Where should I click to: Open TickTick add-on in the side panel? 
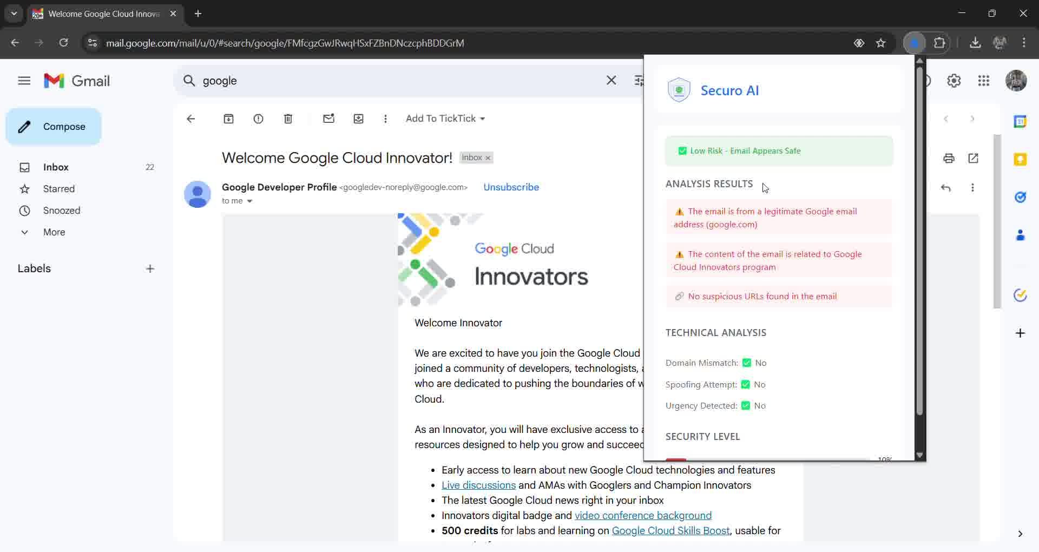point(1020,295)
